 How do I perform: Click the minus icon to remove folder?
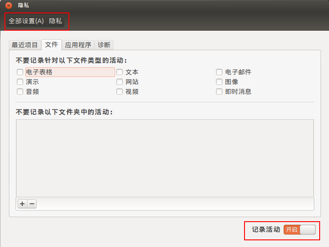(32, 204)
